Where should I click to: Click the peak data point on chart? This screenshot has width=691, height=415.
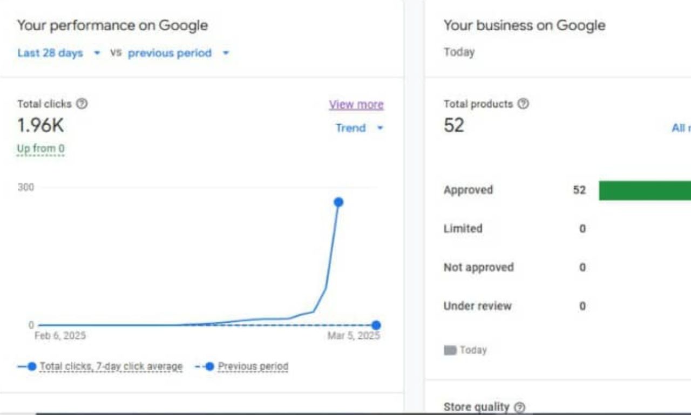pyautogui.click(x=338, y=202)
